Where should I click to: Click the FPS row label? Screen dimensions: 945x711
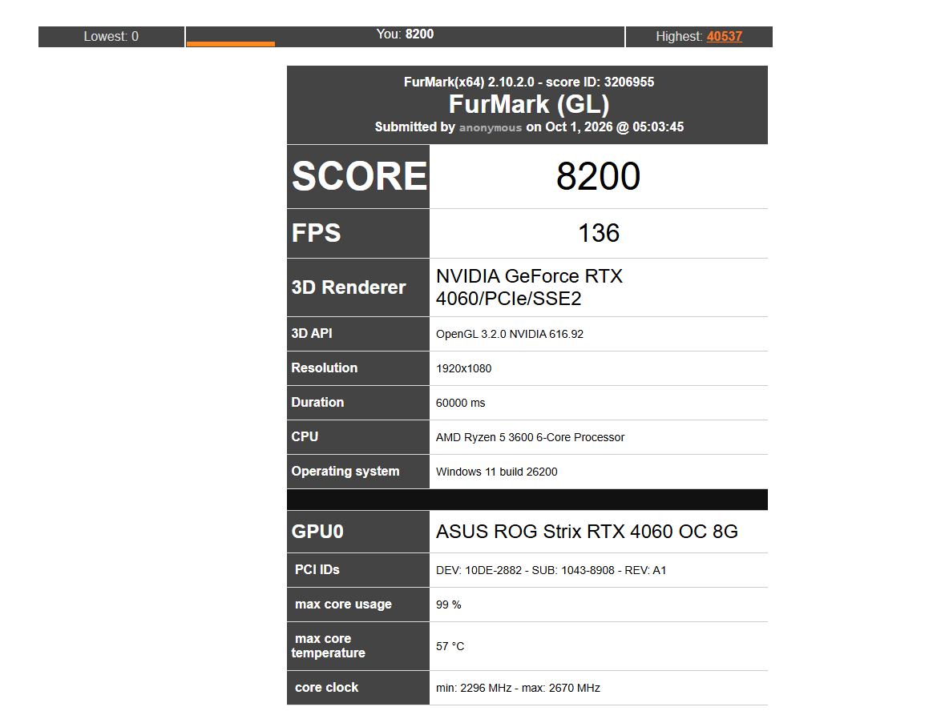point(317,233)
